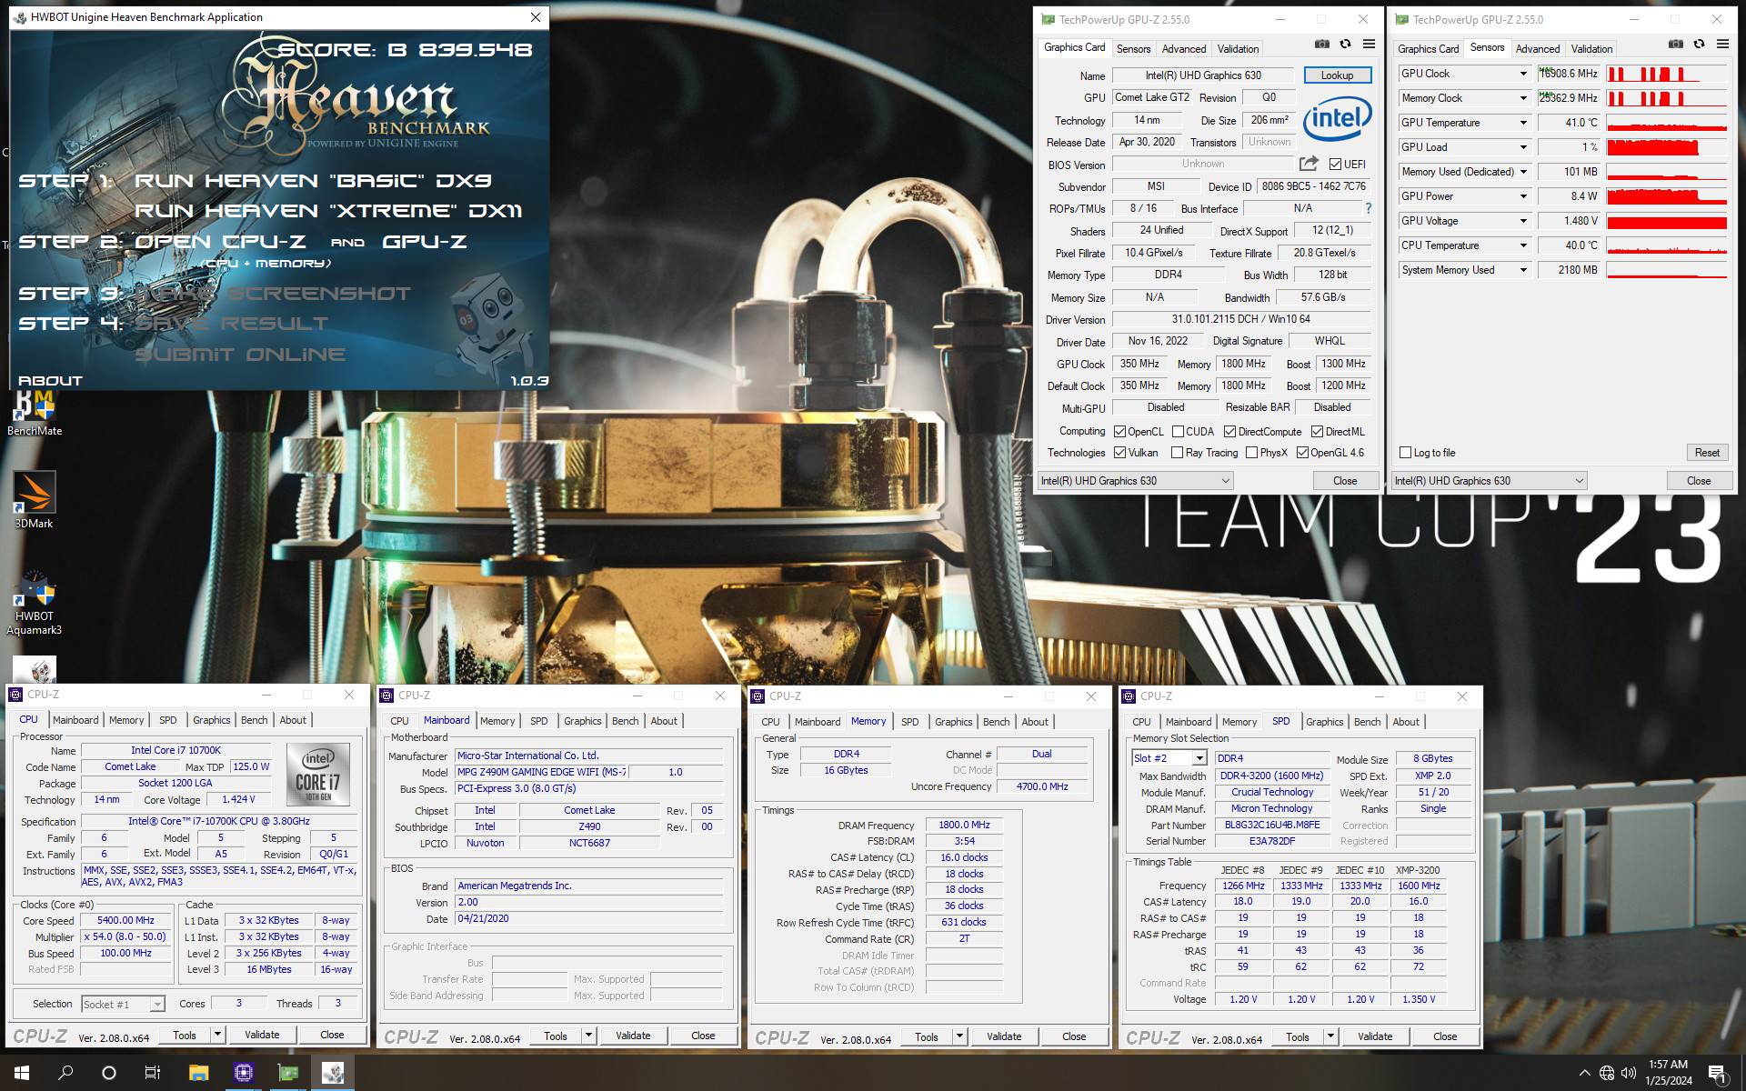Enable Log to file checkbox
This screenshot has width=1746, height=1091.
(x=1406, y=453)
